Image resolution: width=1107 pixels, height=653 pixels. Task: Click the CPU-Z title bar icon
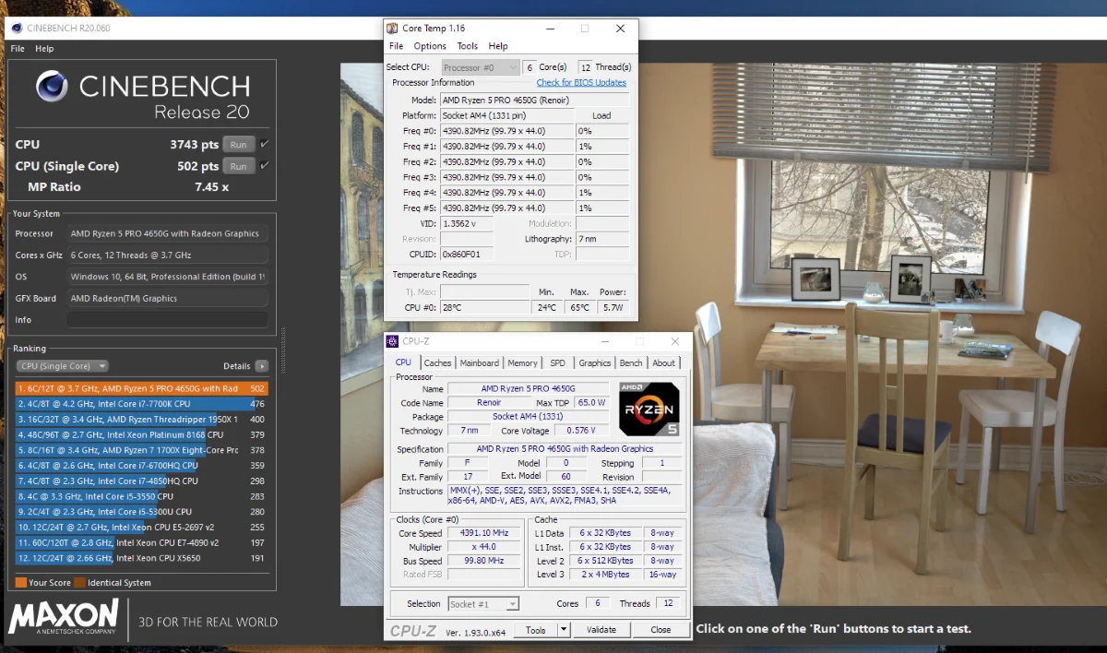coord(393,341)
